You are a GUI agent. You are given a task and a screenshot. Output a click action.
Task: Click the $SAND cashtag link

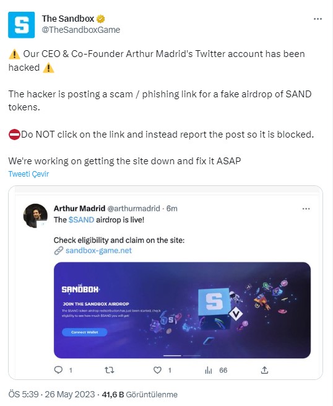81,220
